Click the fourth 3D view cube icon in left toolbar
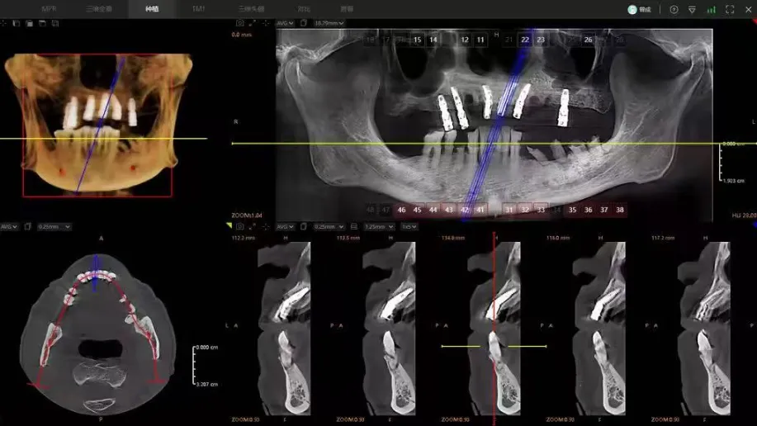 click(55, 22)
